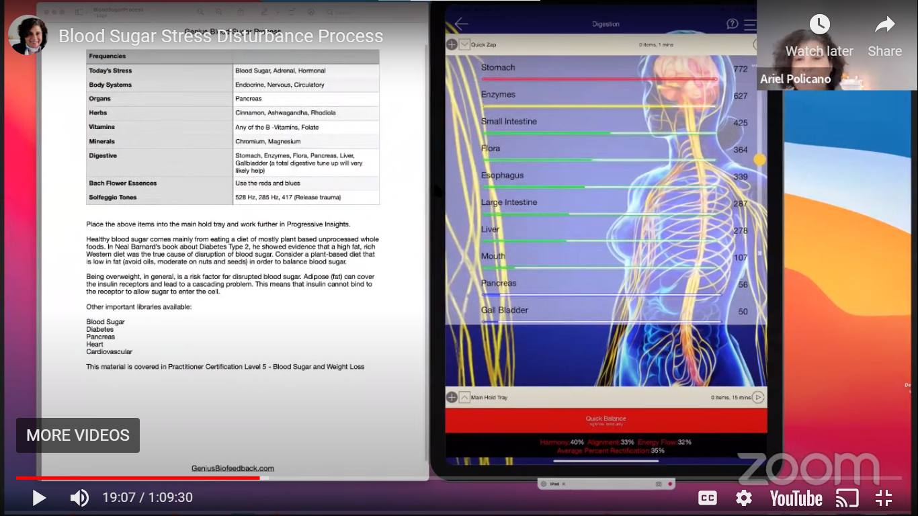Add item with Main Hold Tray plus
This screenshot has width=918, height=516.
coord(452,397)
